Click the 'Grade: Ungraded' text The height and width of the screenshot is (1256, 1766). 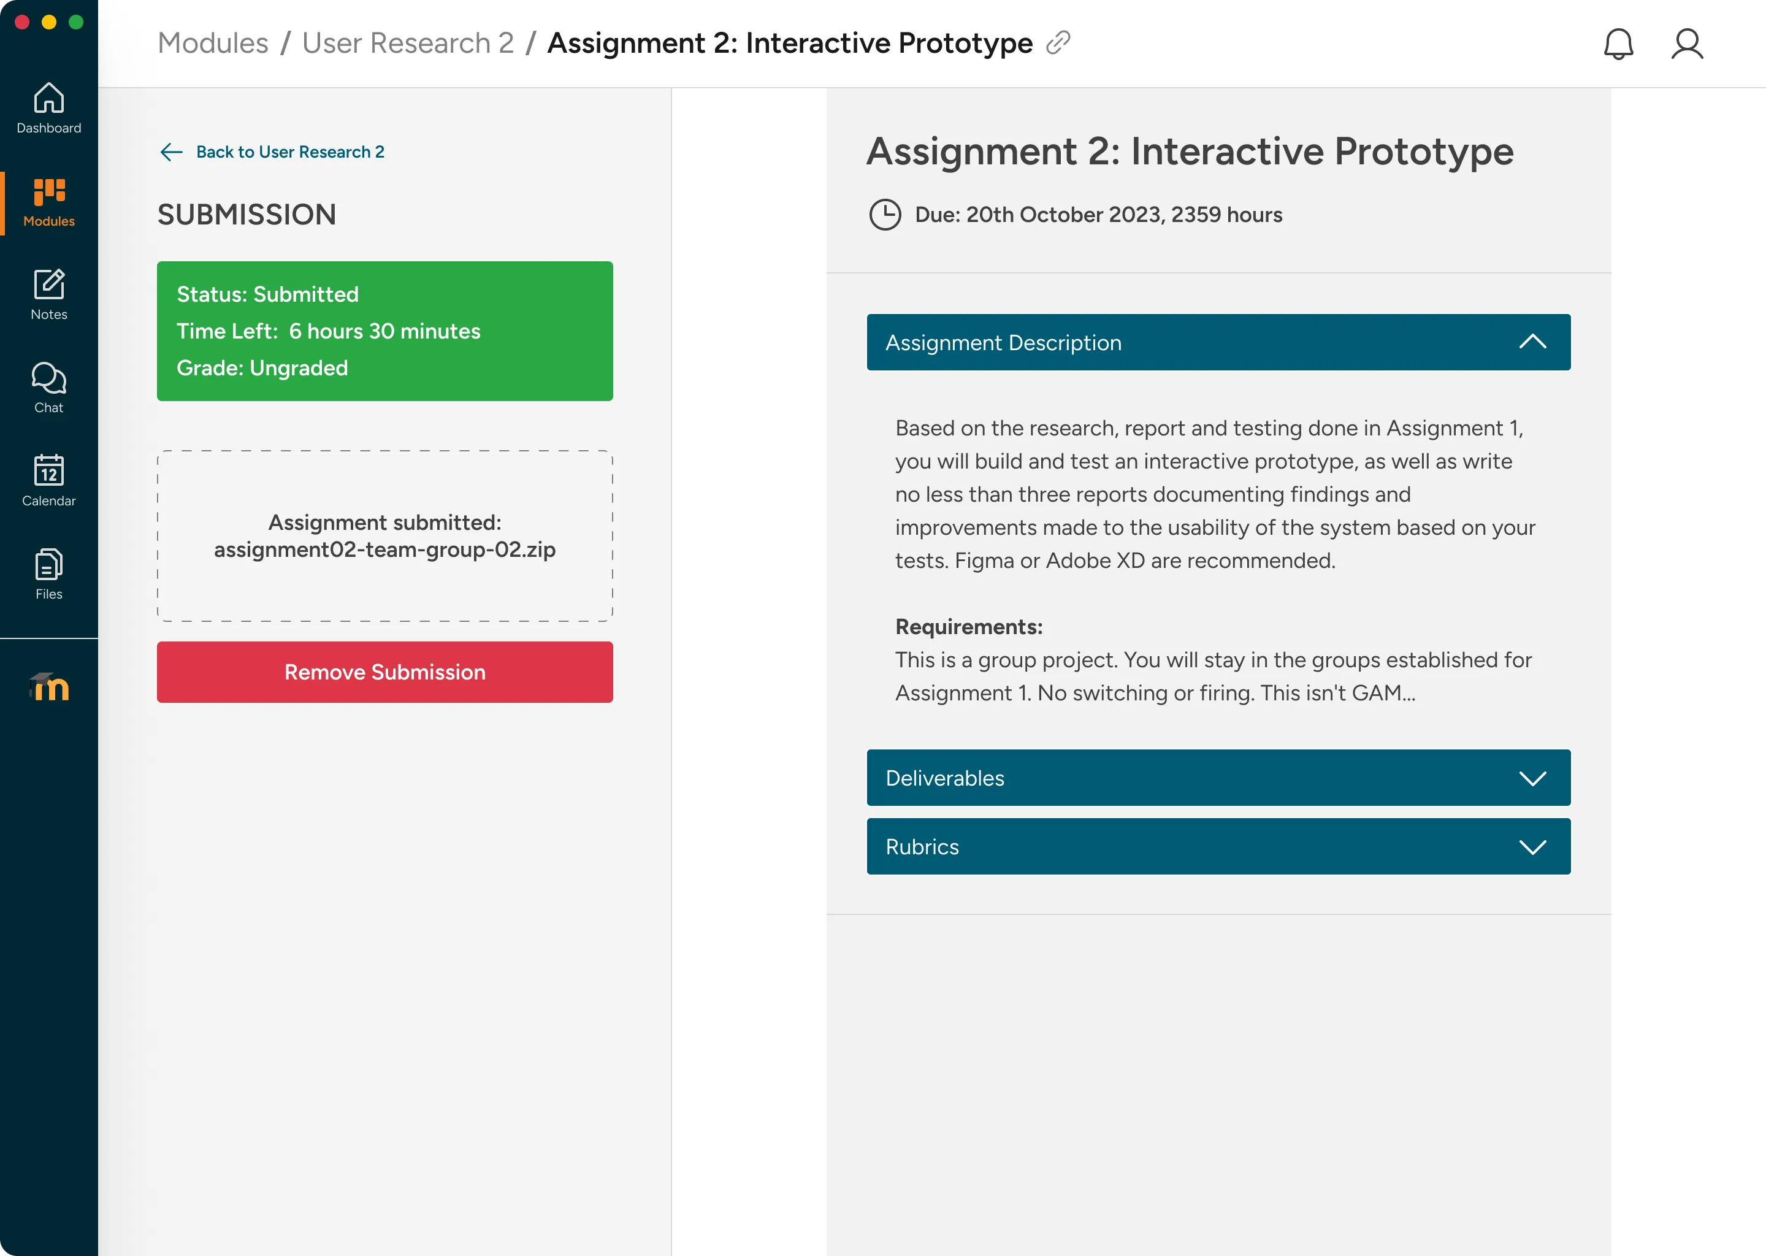tap(262, 367)
